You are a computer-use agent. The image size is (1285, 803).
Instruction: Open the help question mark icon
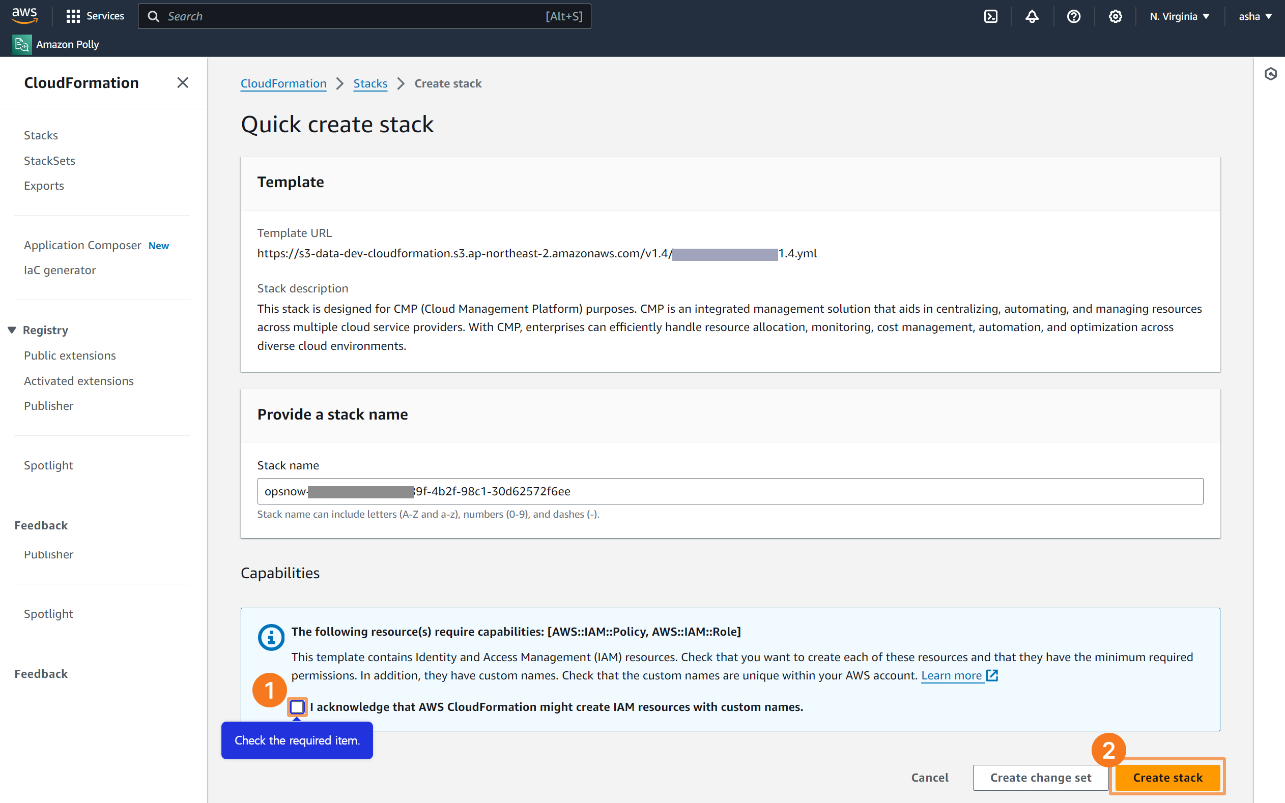pyautogui.click(x=1073, y=16)
